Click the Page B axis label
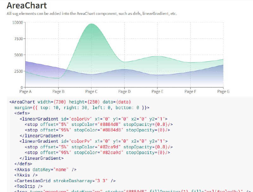Screen dimensions: 253x192 [x=59, y=91]
